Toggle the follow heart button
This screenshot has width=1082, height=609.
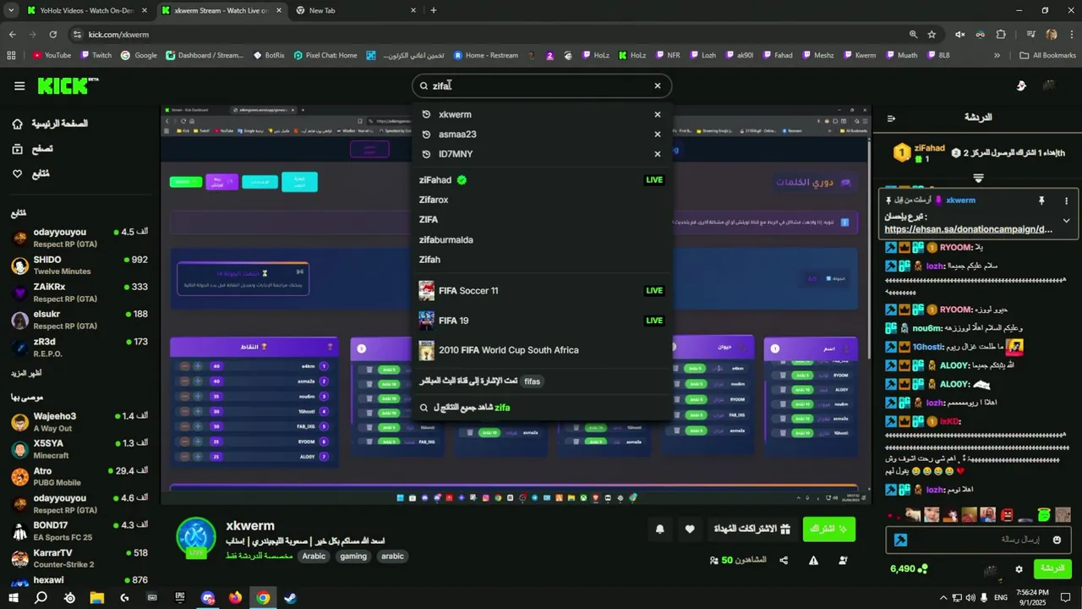pyautogui.click(x=690, y=529)
